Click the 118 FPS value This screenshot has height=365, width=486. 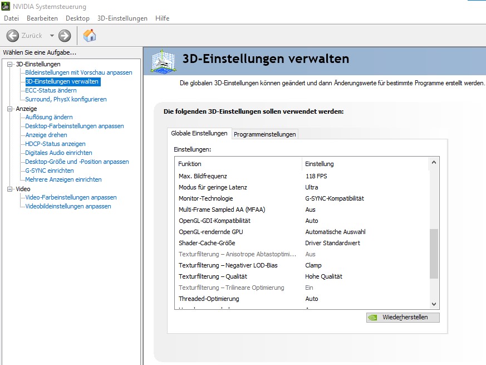pos(316,176)
